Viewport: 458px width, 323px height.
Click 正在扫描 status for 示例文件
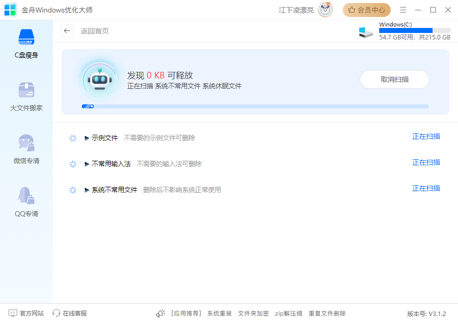426,136
